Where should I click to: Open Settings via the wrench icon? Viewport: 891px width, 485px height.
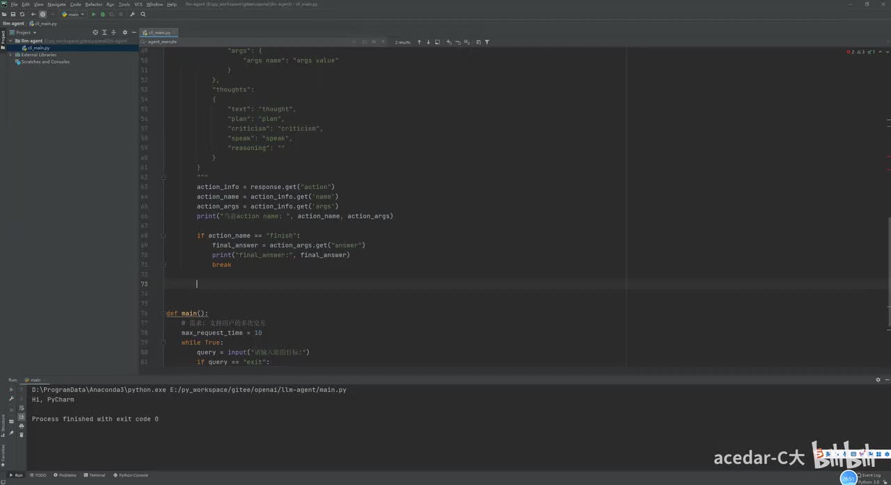click(132, 14)
